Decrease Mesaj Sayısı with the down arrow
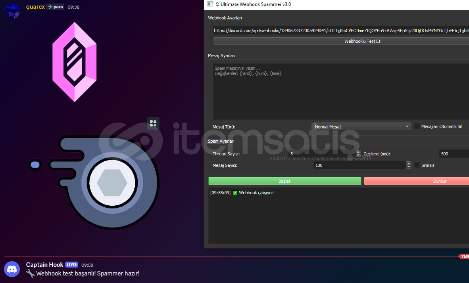Viewport: 469px width, 283px height. pyautogui.click(x=409, y=167)
